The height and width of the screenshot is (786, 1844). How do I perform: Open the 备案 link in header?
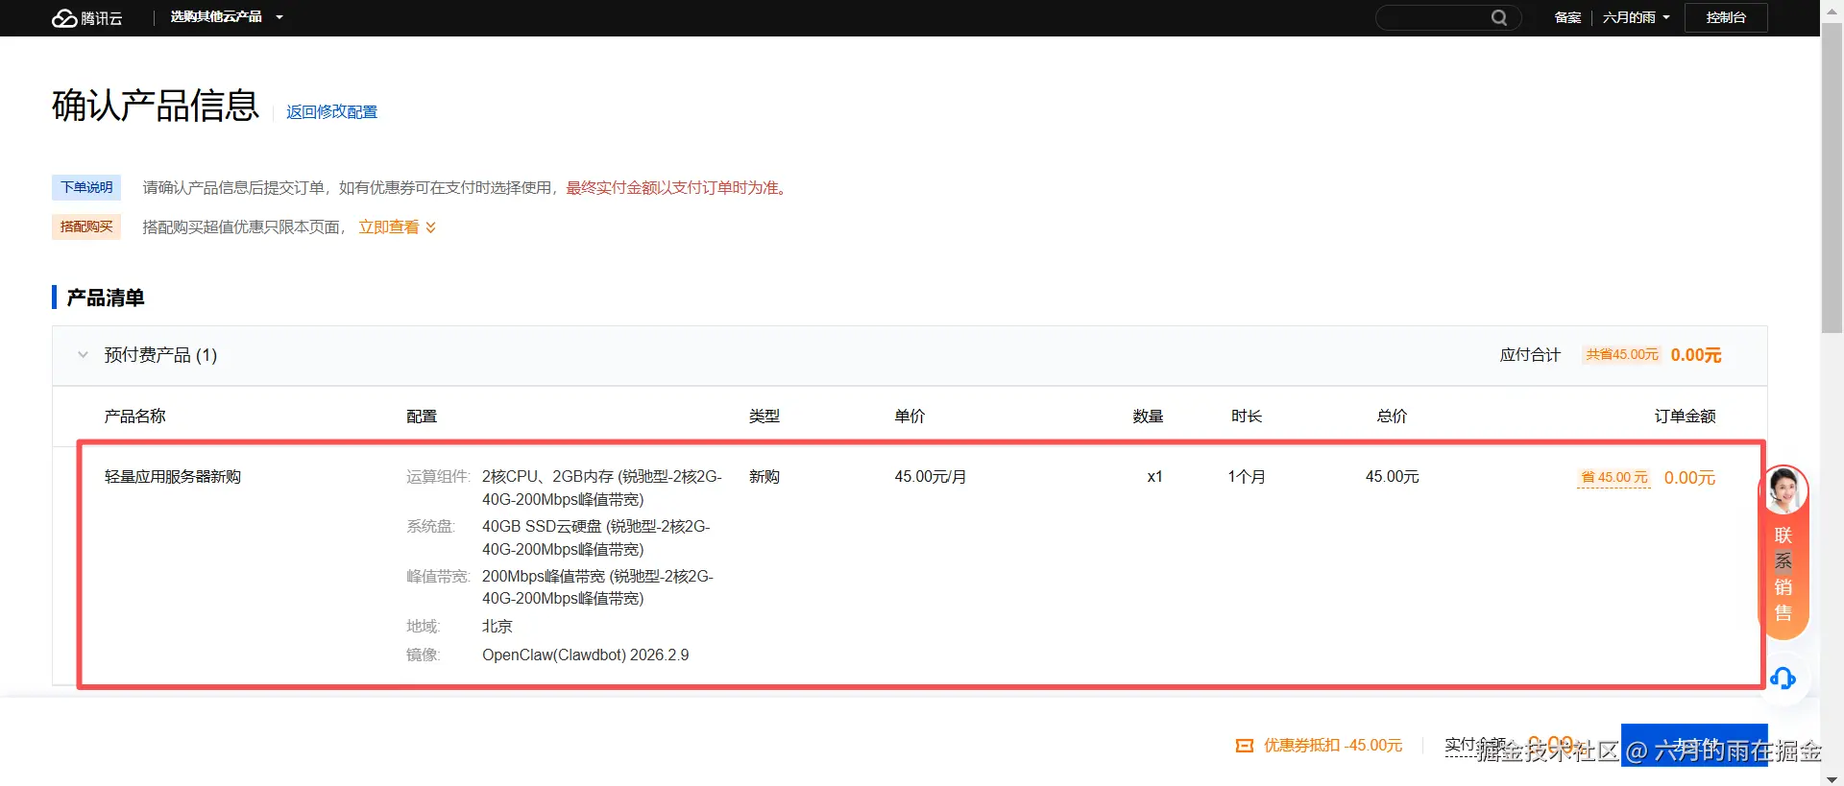(1567, 17)
